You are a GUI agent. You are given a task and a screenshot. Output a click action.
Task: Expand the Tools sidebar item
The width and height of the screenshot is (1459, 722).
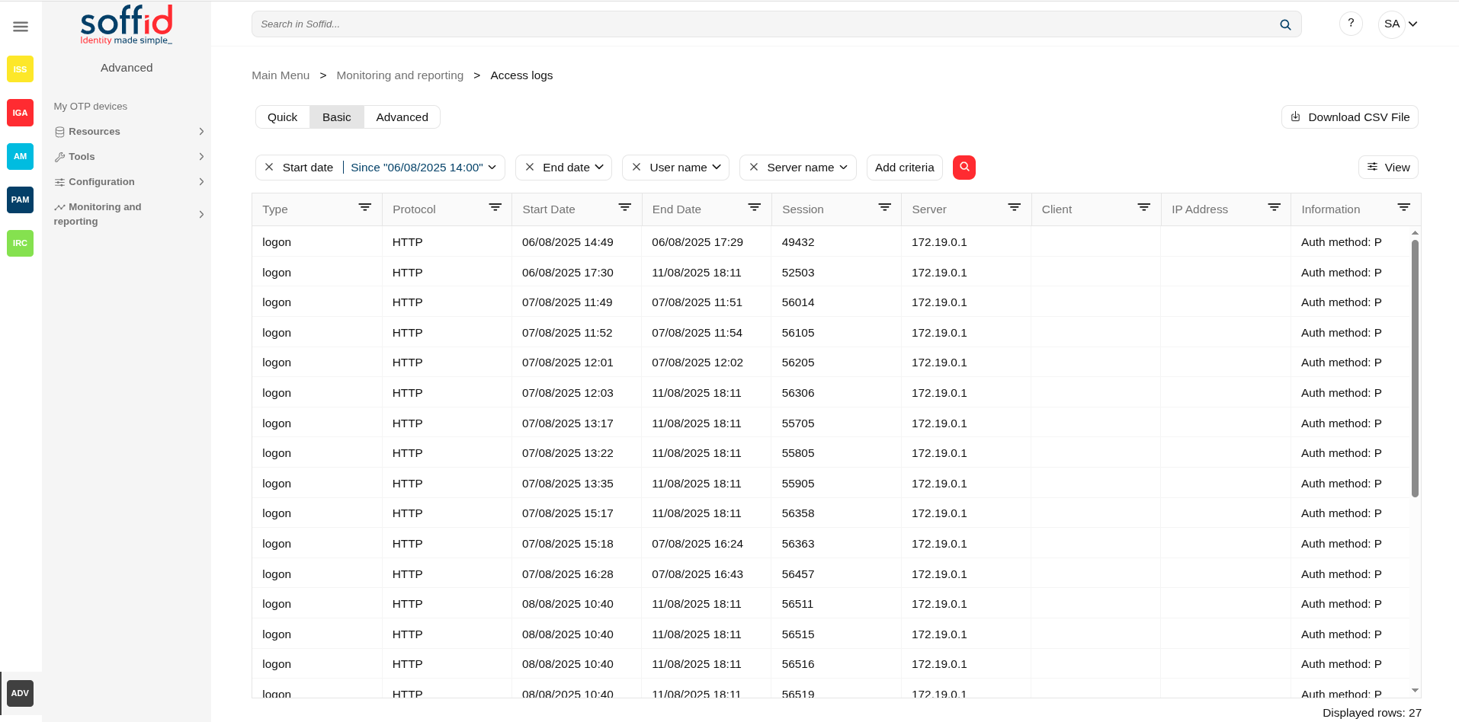[127, 157]
